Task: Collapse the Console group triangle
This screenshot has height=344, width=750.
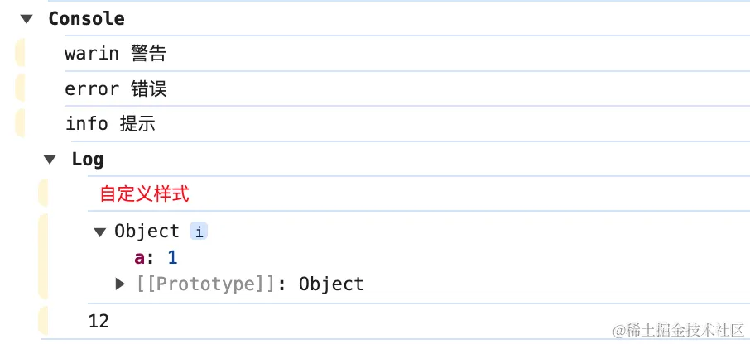Action: tap(26, 19)
